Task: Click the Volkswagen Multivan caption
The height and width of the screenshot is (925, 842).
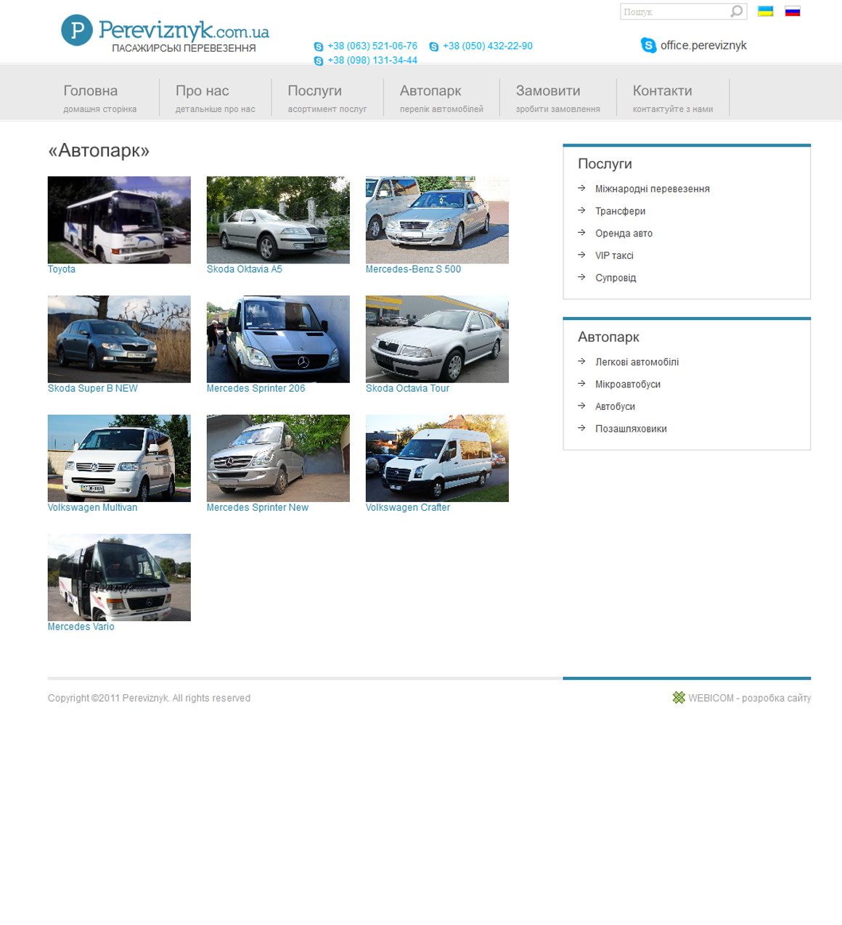Action: 92,507
